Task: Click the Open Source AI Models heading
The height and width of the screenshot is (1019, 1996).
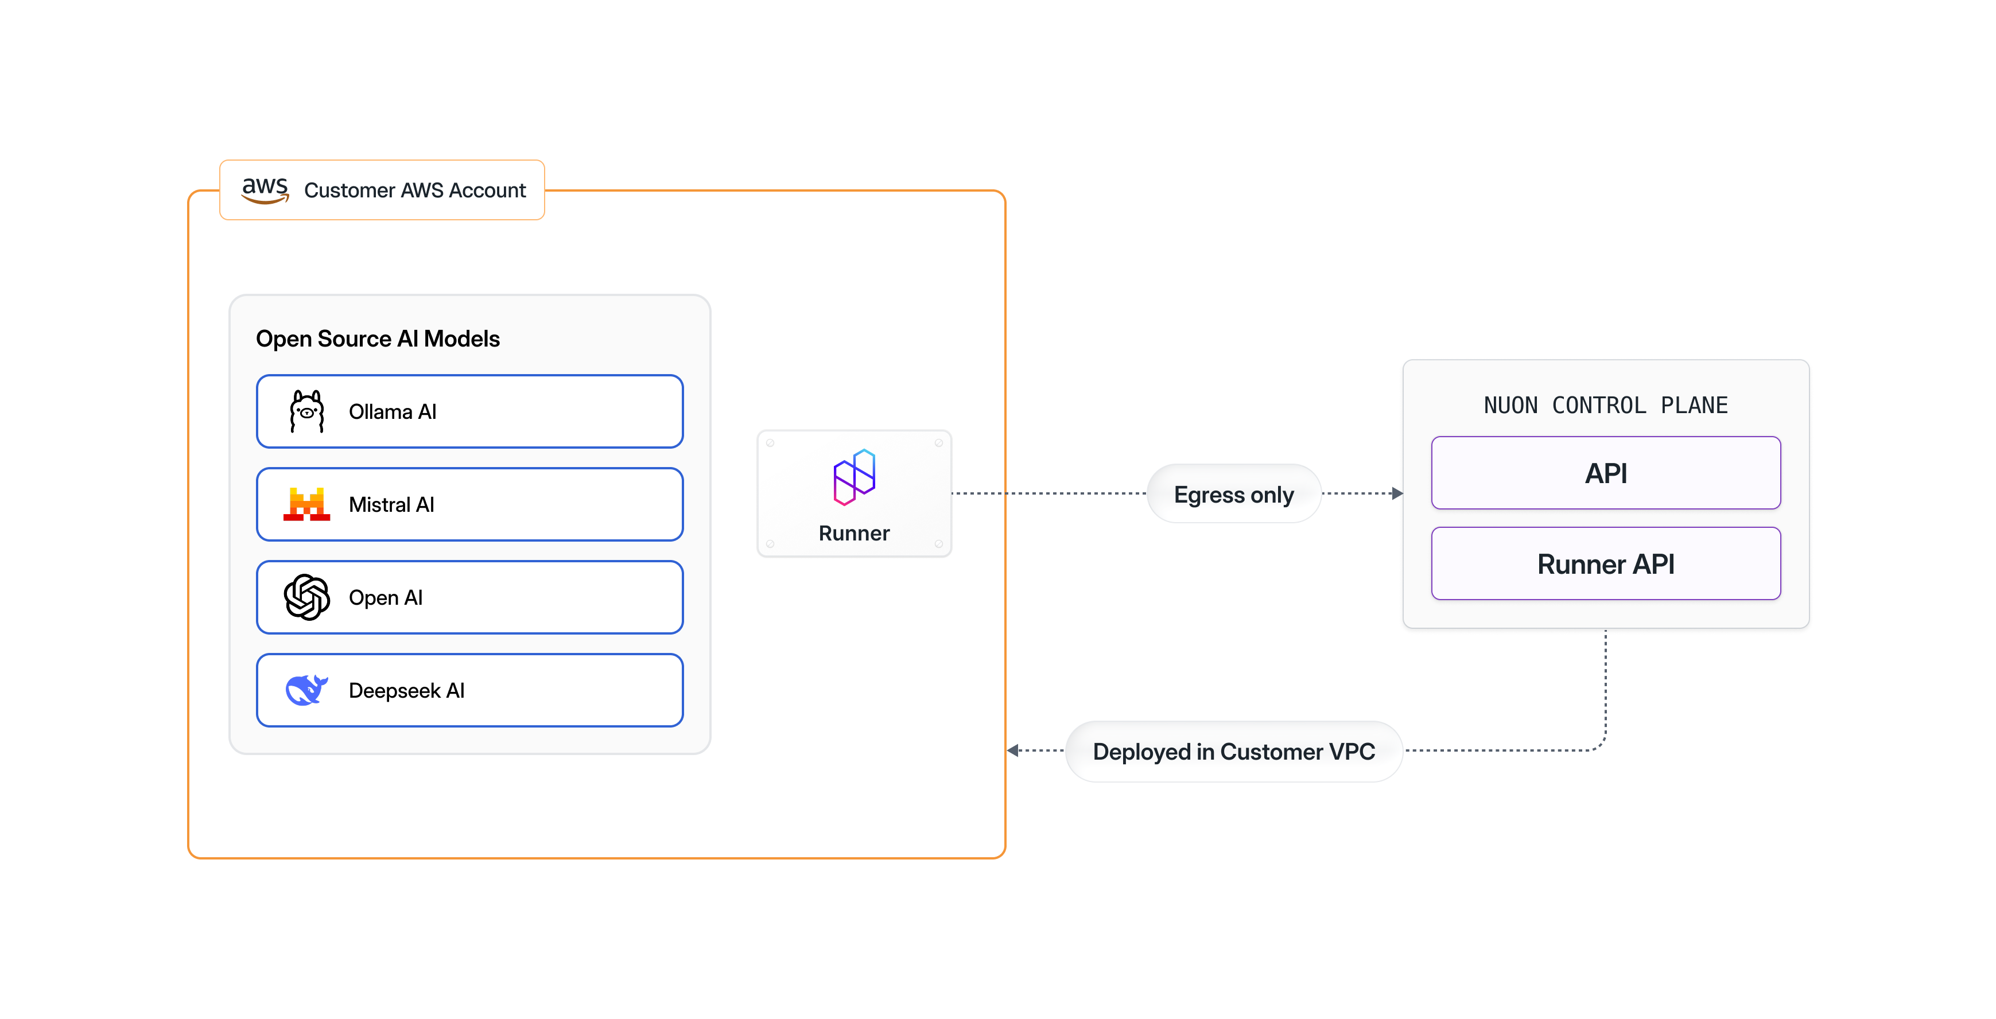Action: (378, 339)
